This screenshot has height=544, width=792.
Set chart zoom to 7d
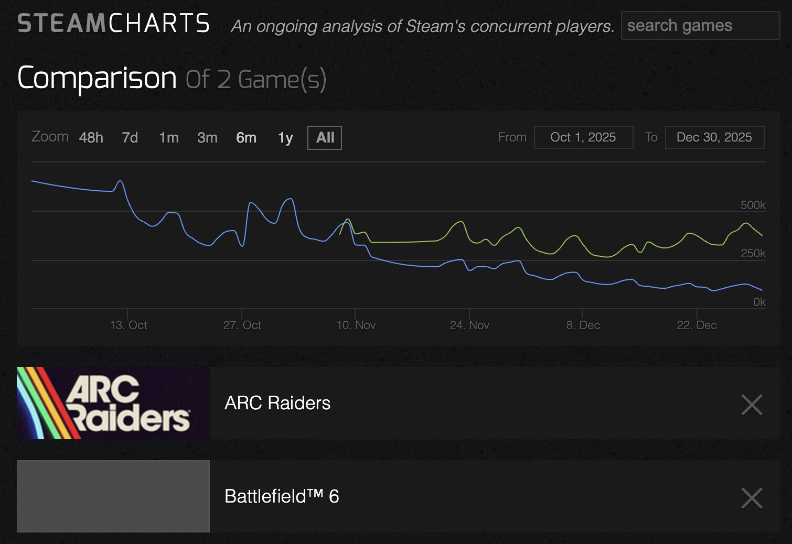130,137
